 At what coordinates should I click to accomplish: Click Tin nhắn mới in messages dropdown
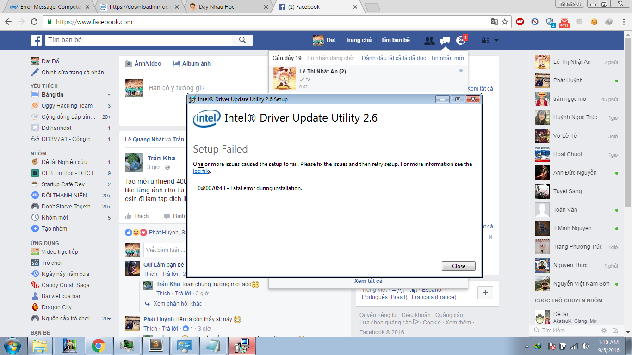click(x=447, y=58)
